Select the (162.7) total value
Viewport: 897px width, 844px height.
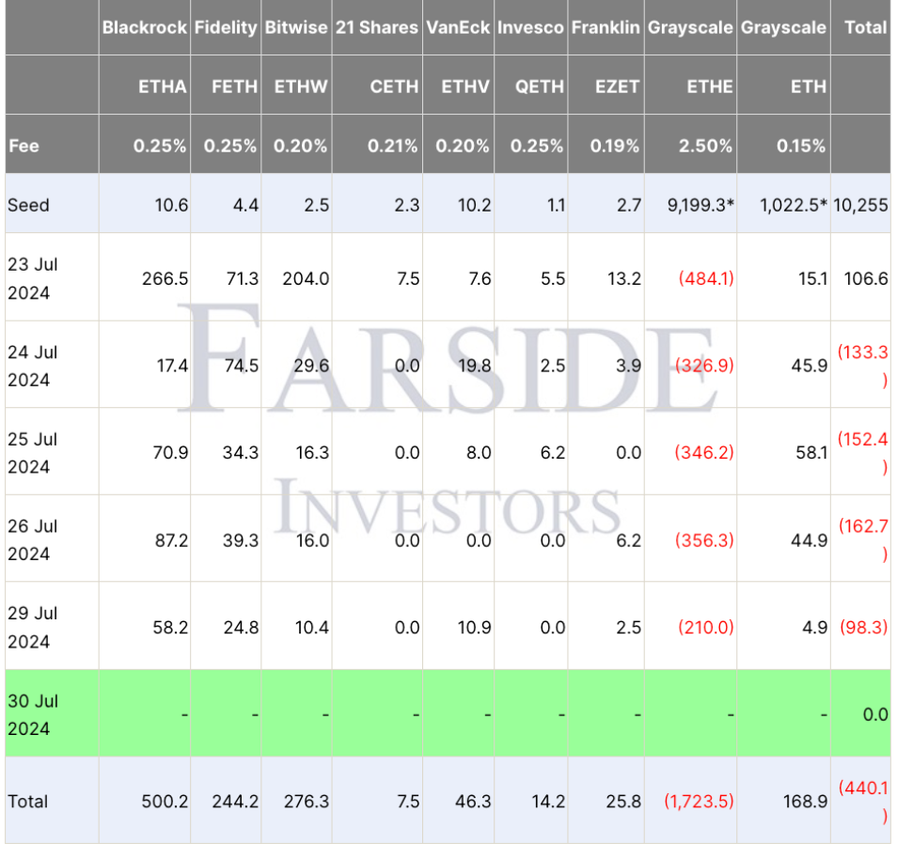[864, 539]
